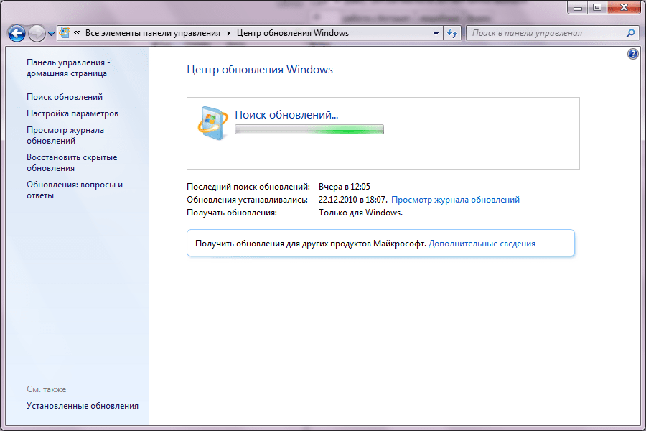Expand the breadcrumb arrow after 'Все элементы панели управления'
Screen dimensions: 646x431
pyautogui.click(x=229, y=33)
